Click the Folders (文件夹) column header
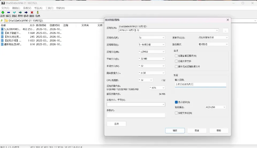Image resolution: width=257 pixels, height=148 pixels. 85,25
